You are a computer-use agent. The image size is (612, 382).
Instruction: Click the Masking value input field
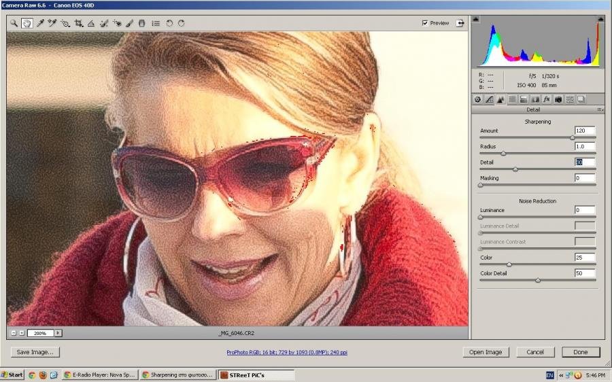[x=584, y=178]
